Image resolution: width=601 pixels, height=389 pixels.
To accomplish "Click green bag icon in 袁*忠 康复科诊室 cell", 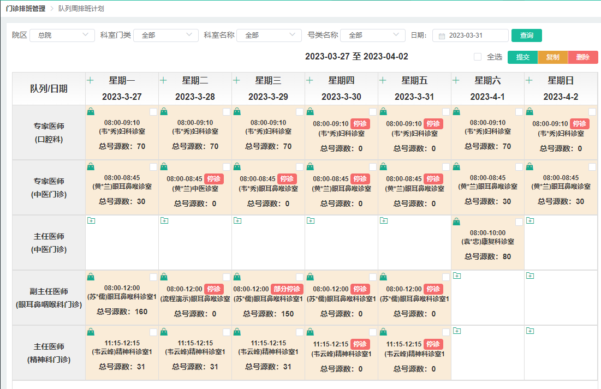I will (x=456, y=222).
